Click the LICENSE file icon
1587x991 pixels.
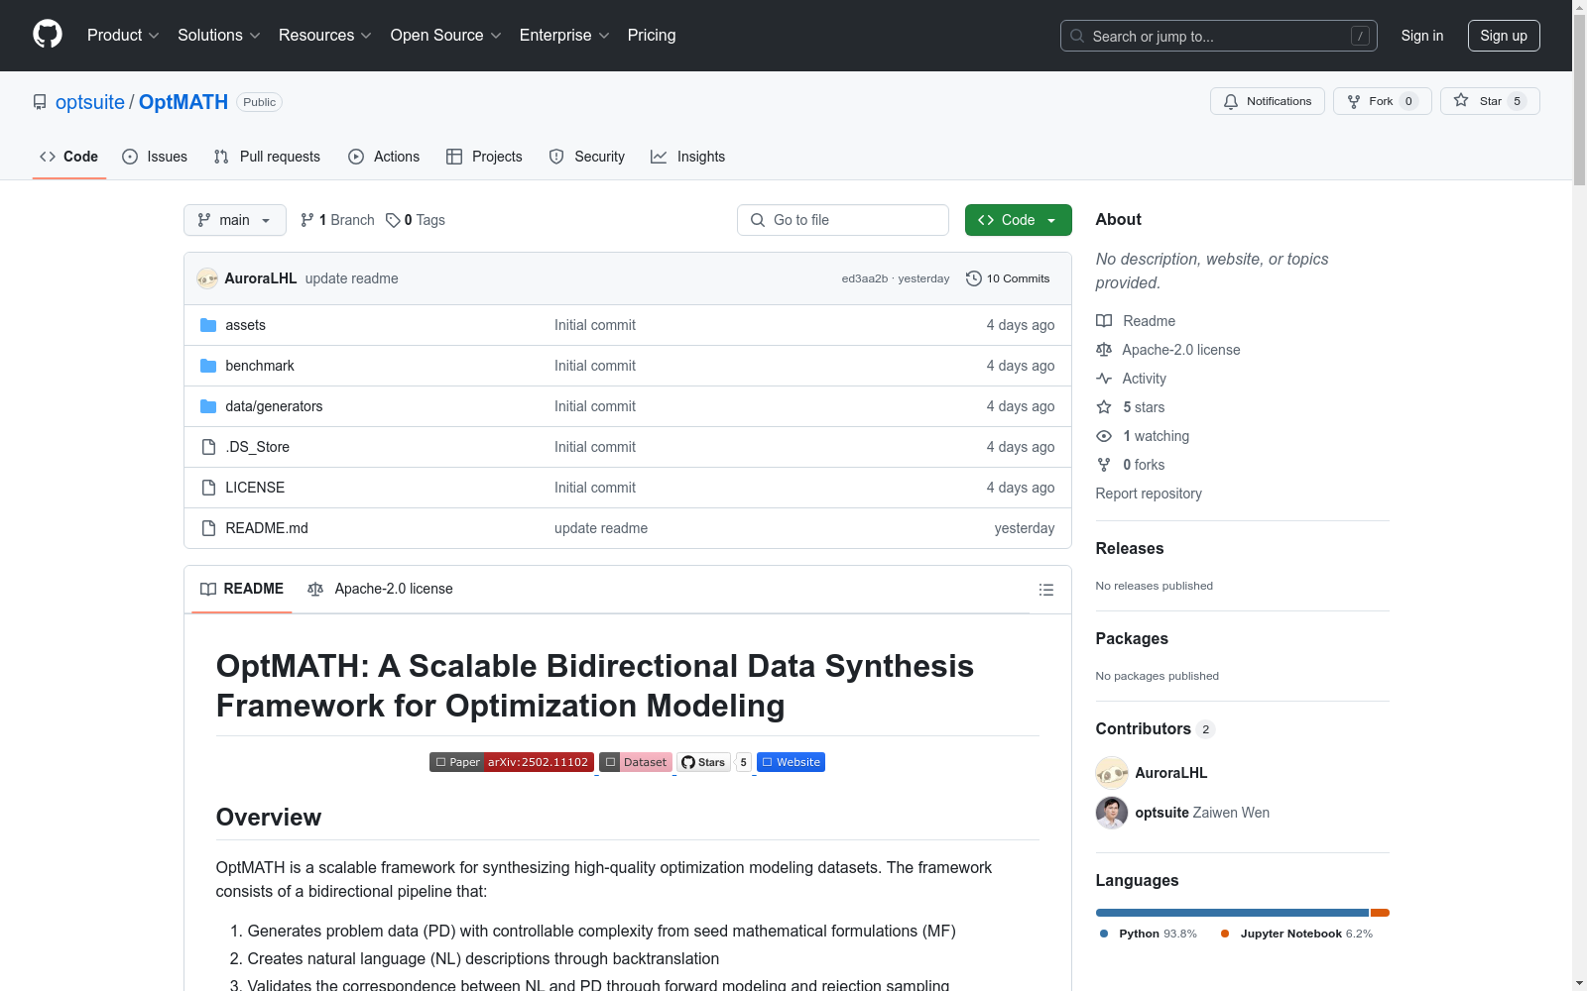point(208,488)
